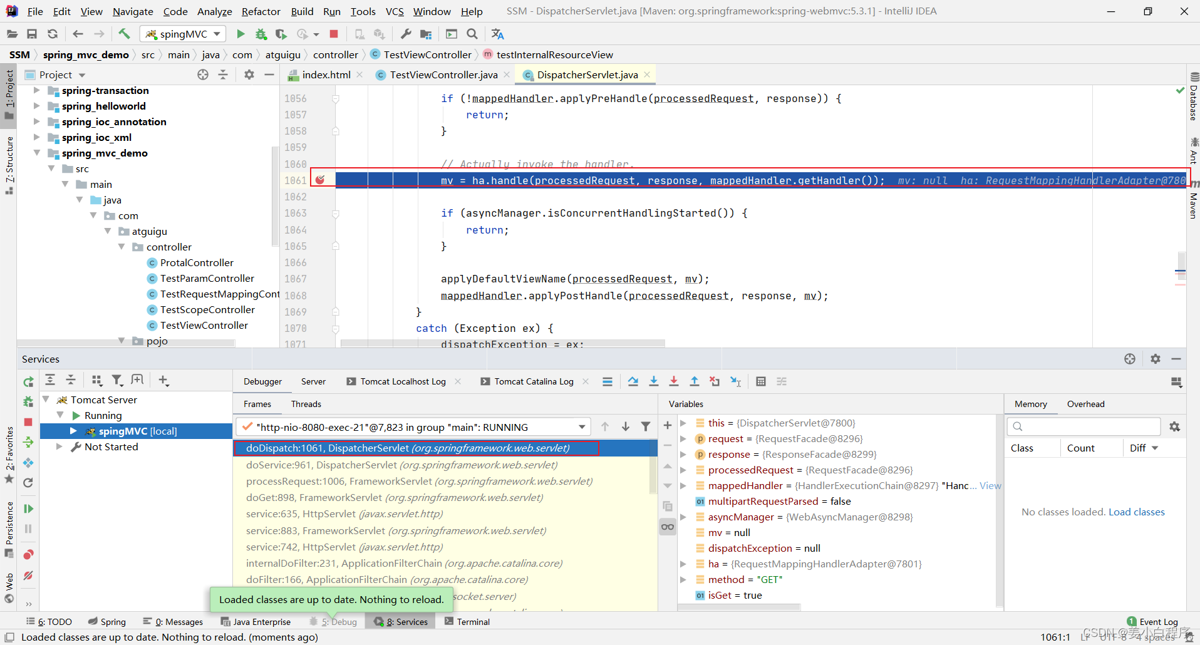1200x645 pixels.
Task: Click the Load classes link
Action: 1136,512
